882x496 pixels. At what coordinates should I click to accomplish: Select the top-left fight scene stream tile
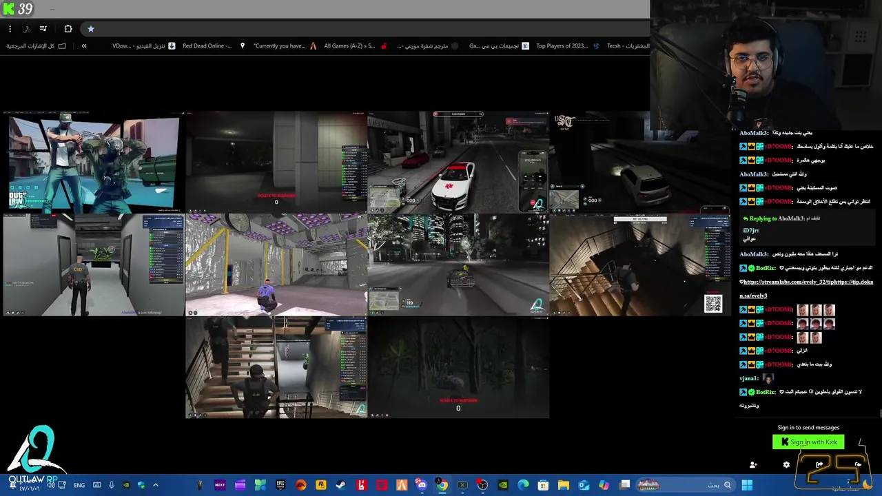point(94,163)
